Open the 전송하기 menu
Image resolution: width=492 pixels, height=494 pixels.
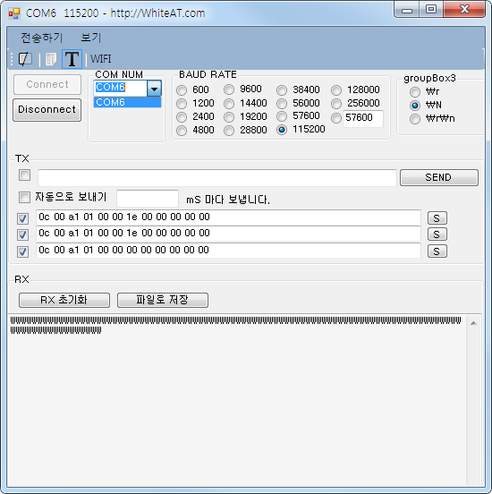point(41,38)
